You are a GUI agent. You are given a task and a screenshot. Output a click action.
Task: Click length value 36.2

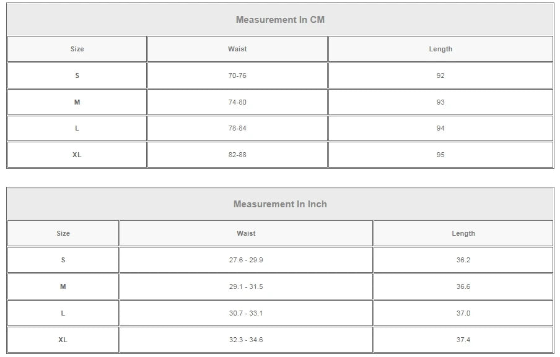click(463, 260)
